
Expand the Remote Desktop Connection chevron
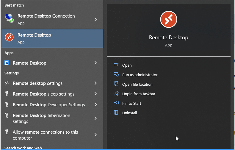[x=95, y=19]
